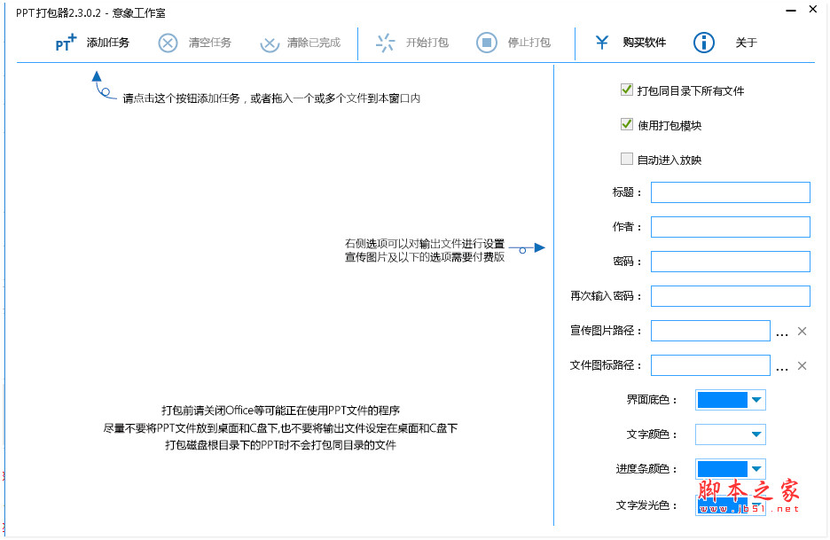Focus the 作者 input field

pos(731,227)
